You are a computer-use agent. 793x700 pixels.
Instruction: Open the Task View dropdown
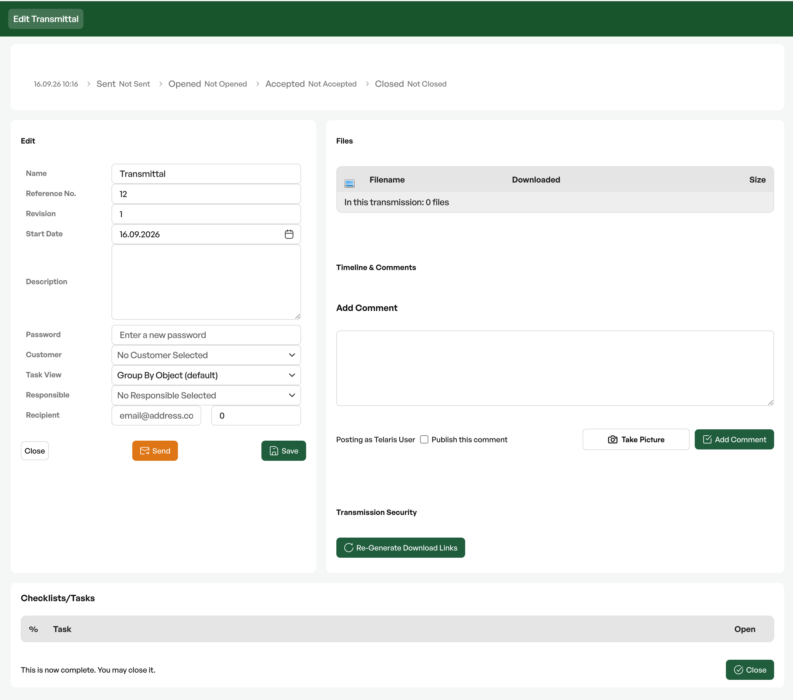click(x=206, y=375)
